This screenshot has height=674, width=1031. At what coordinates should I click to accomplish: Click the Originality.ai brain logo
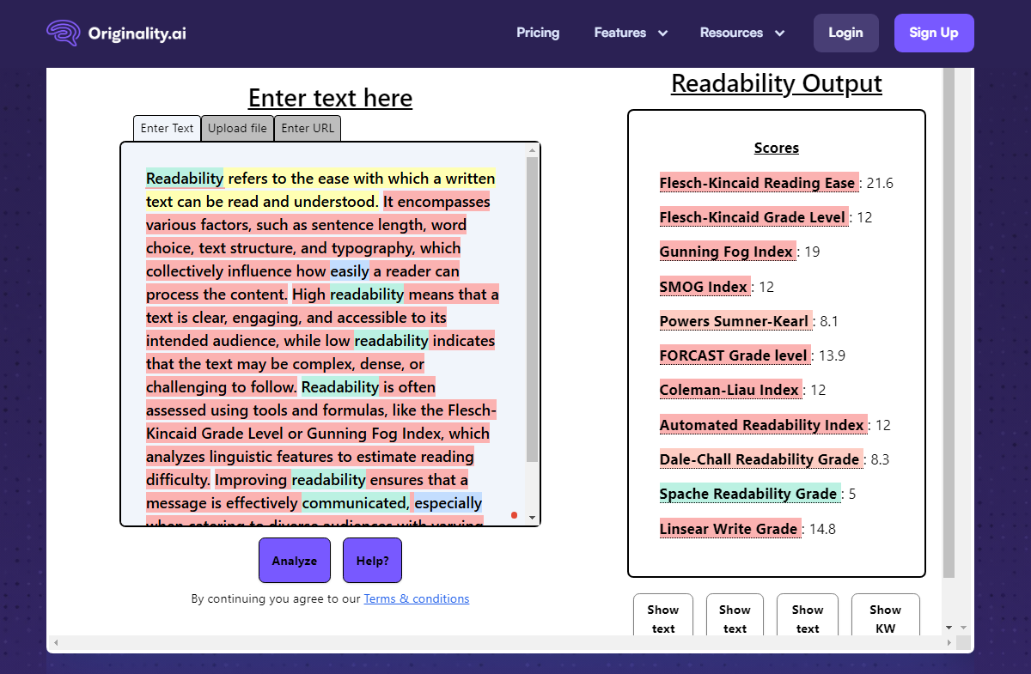(63, 33)
